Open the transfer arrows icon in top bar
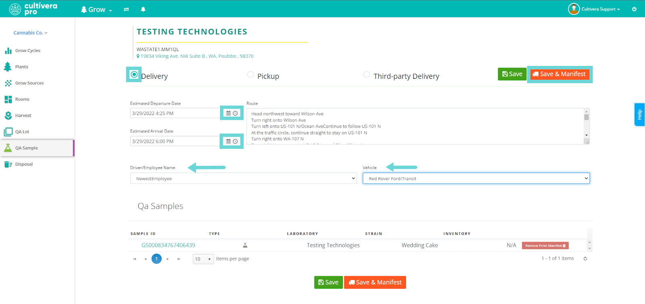 pyautogui.click(x=126, y=9)
